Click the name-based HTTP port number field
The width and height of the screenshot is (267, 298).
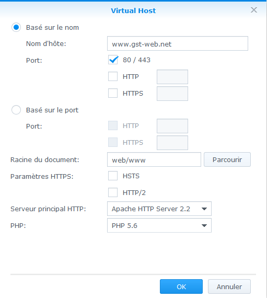click(172, 77)
